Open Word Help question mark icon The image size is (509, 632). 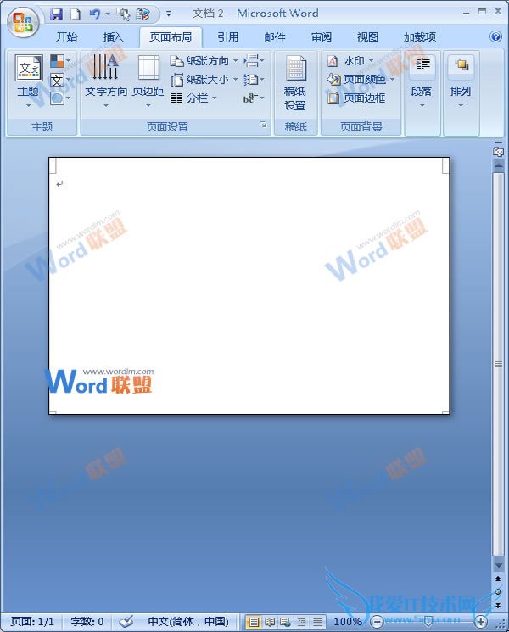[x=495, y=36]
